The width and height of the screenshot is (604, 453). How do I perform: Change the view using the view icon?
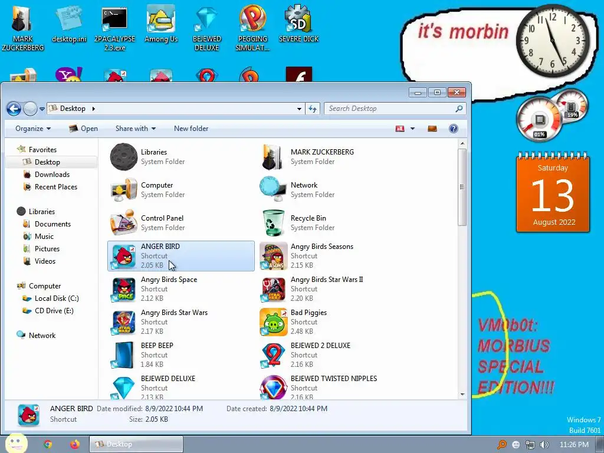click(400, 129)
